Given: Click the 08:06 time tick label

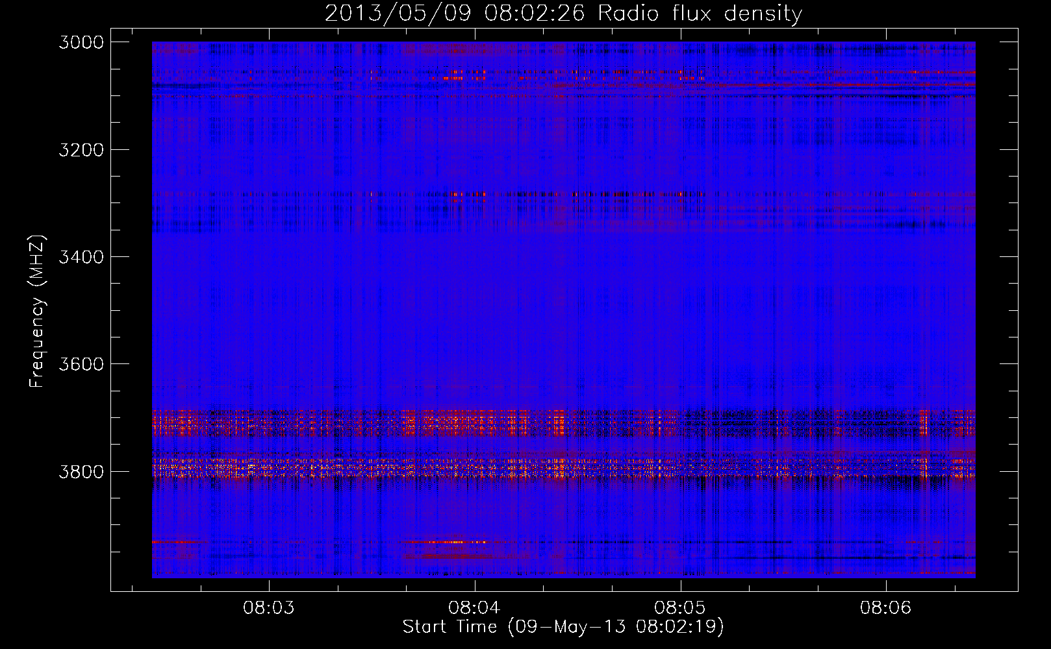Looking at the screenshot, I should point(886,608).
